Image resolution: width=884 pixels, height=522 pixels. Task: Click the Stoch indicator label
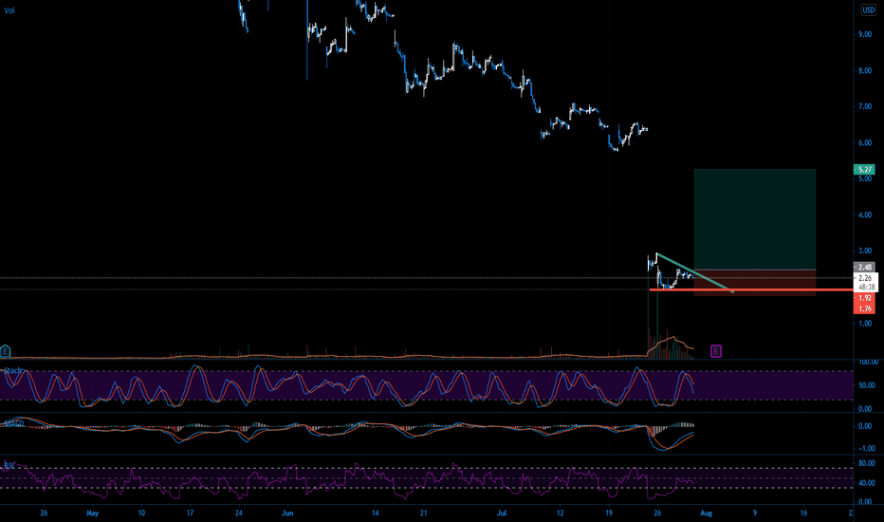pyautogui.click(x=13, y=371)
